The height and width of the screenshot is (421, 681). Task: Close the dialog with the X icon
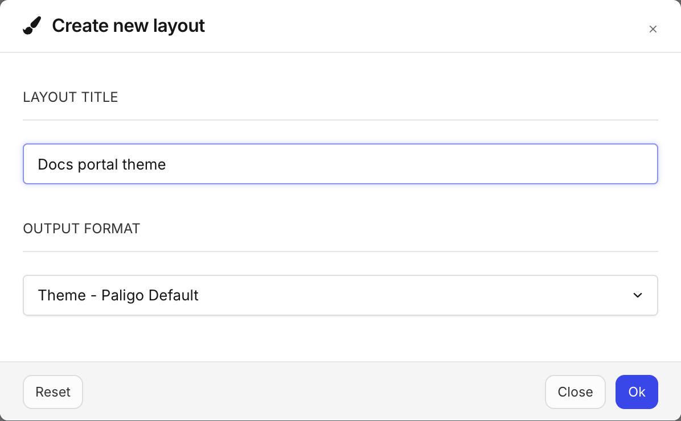(x=653, y=29)
